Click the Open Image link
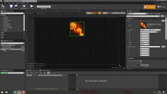167x94 pixels. pyautogui.click(x=157, y=14)
